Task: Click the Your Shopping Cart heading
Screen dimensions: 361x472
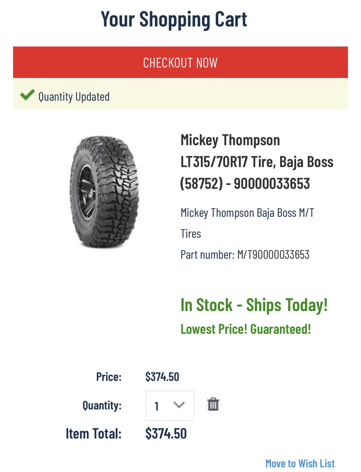Action: [174, 19]
